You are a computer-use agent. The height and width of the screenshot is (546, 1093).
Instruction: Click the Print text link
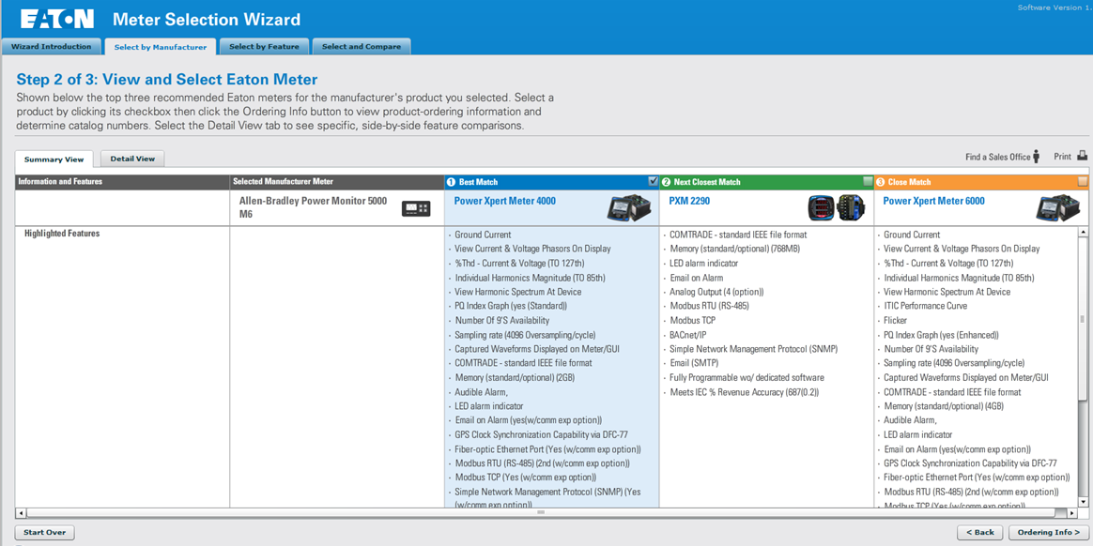pos(1062,157)
